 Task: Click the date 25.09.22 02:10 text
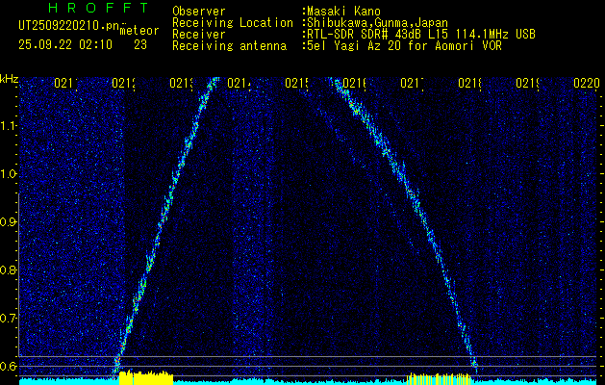click(x=65, y=45)
